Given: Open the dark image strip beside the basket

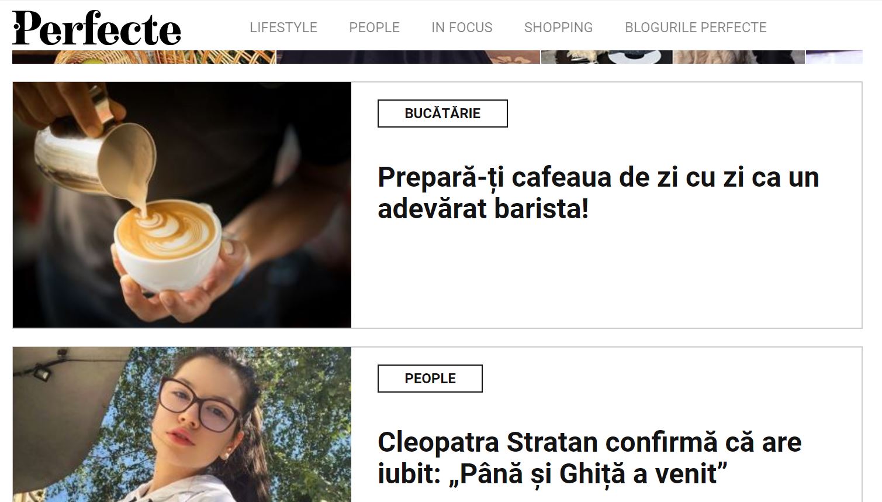Looking at the screenshot, I should [x=408, y=57].
